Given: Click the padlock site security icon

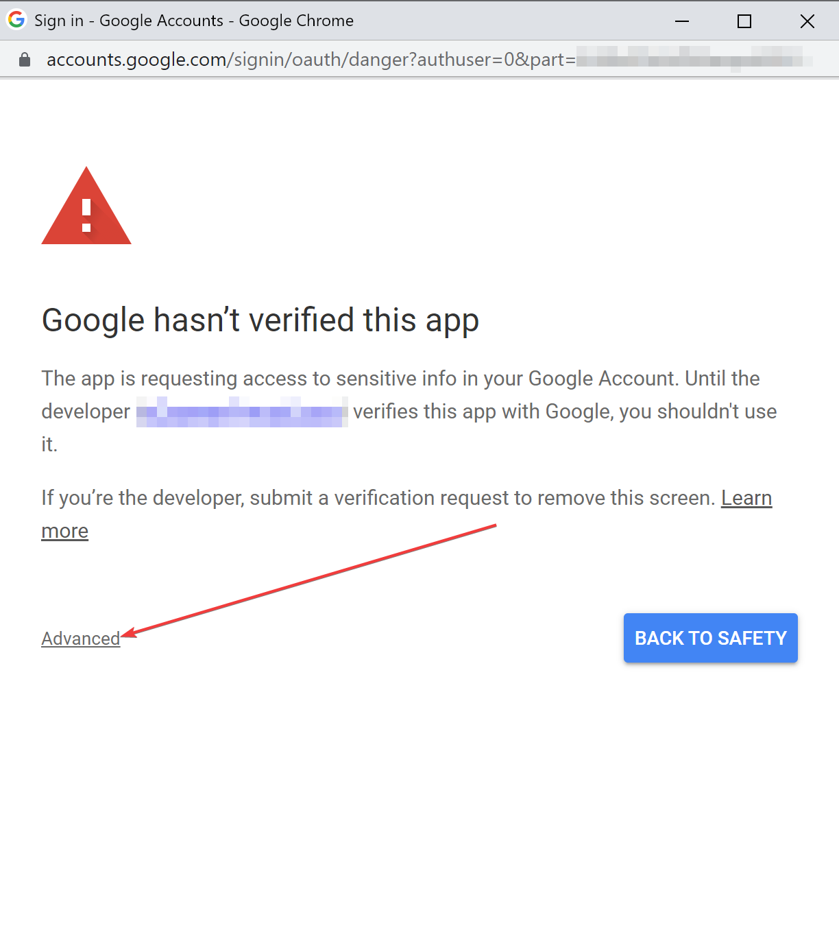Looking at the screenshot, I should point(25,60).
